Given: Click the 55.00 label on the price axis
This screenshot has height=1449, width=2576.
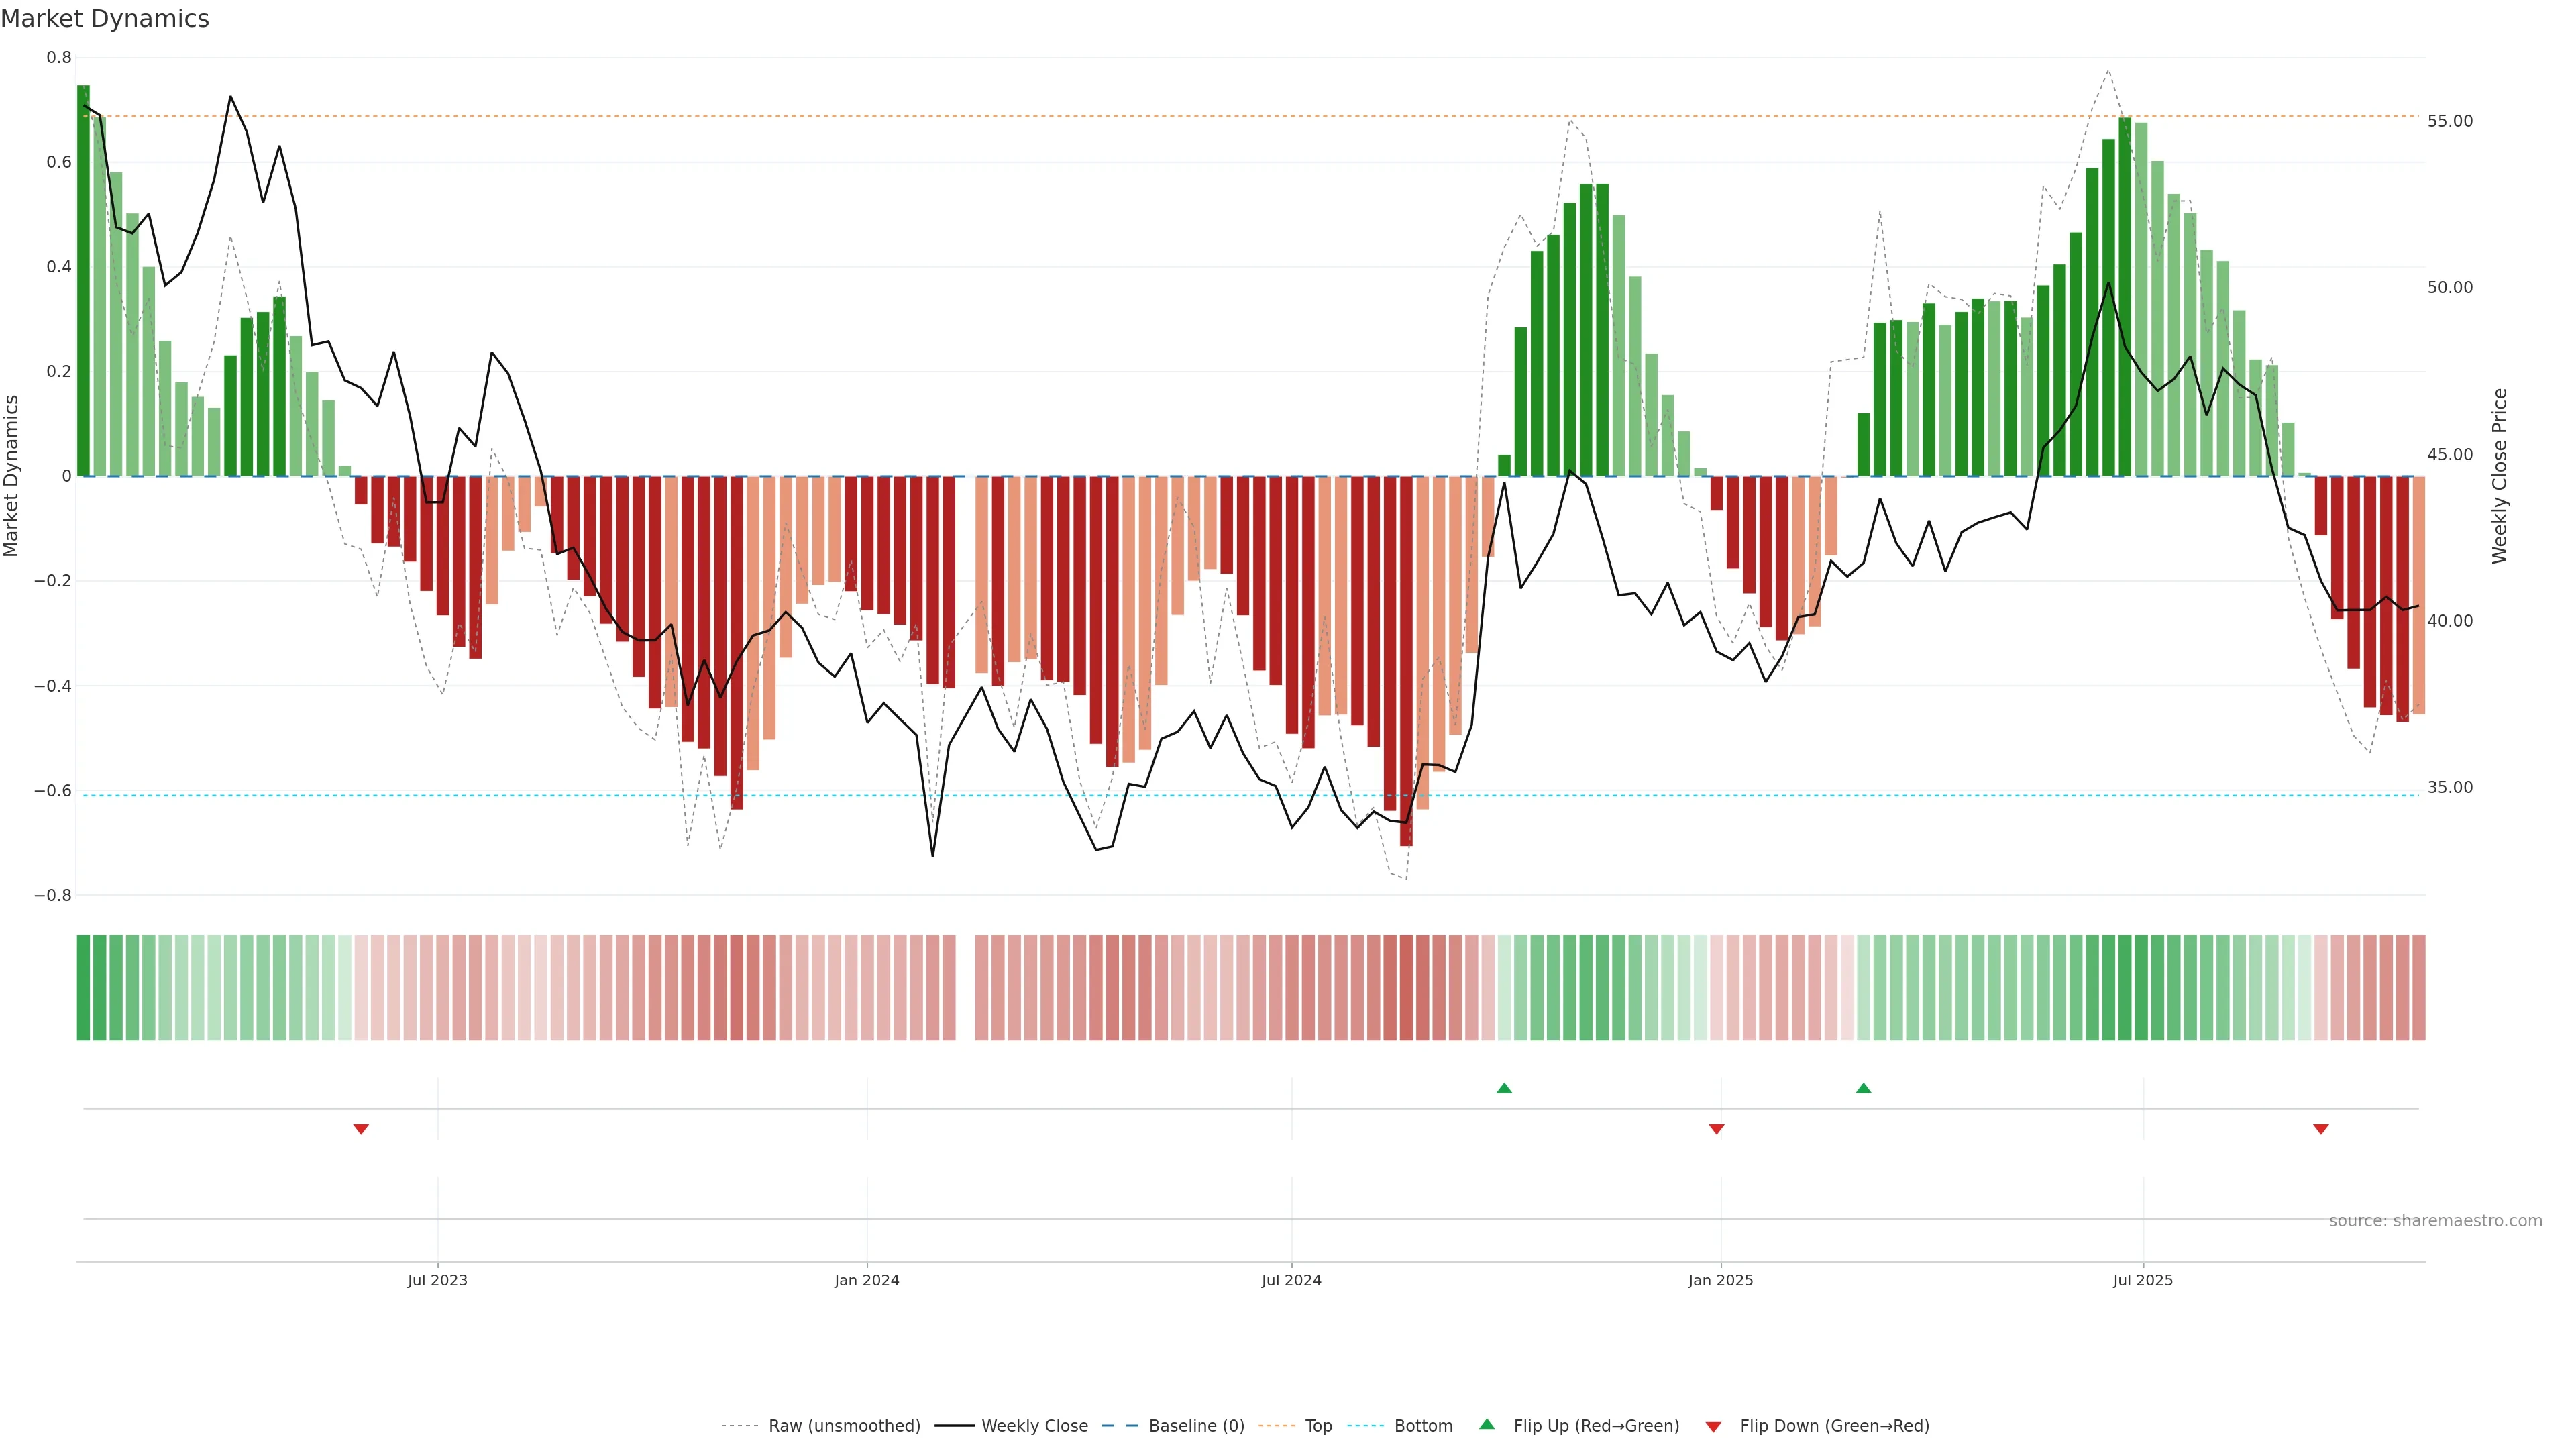Looking at the screenshot, I should 2449,121.
